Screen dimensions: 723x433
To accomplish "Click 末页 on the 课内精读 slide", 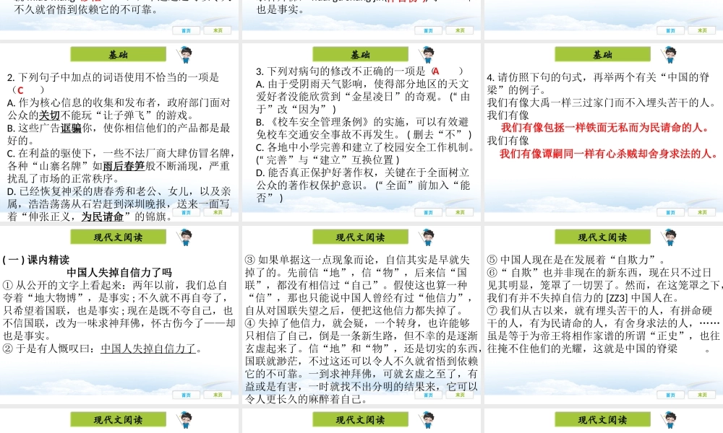I will [218, 395].
